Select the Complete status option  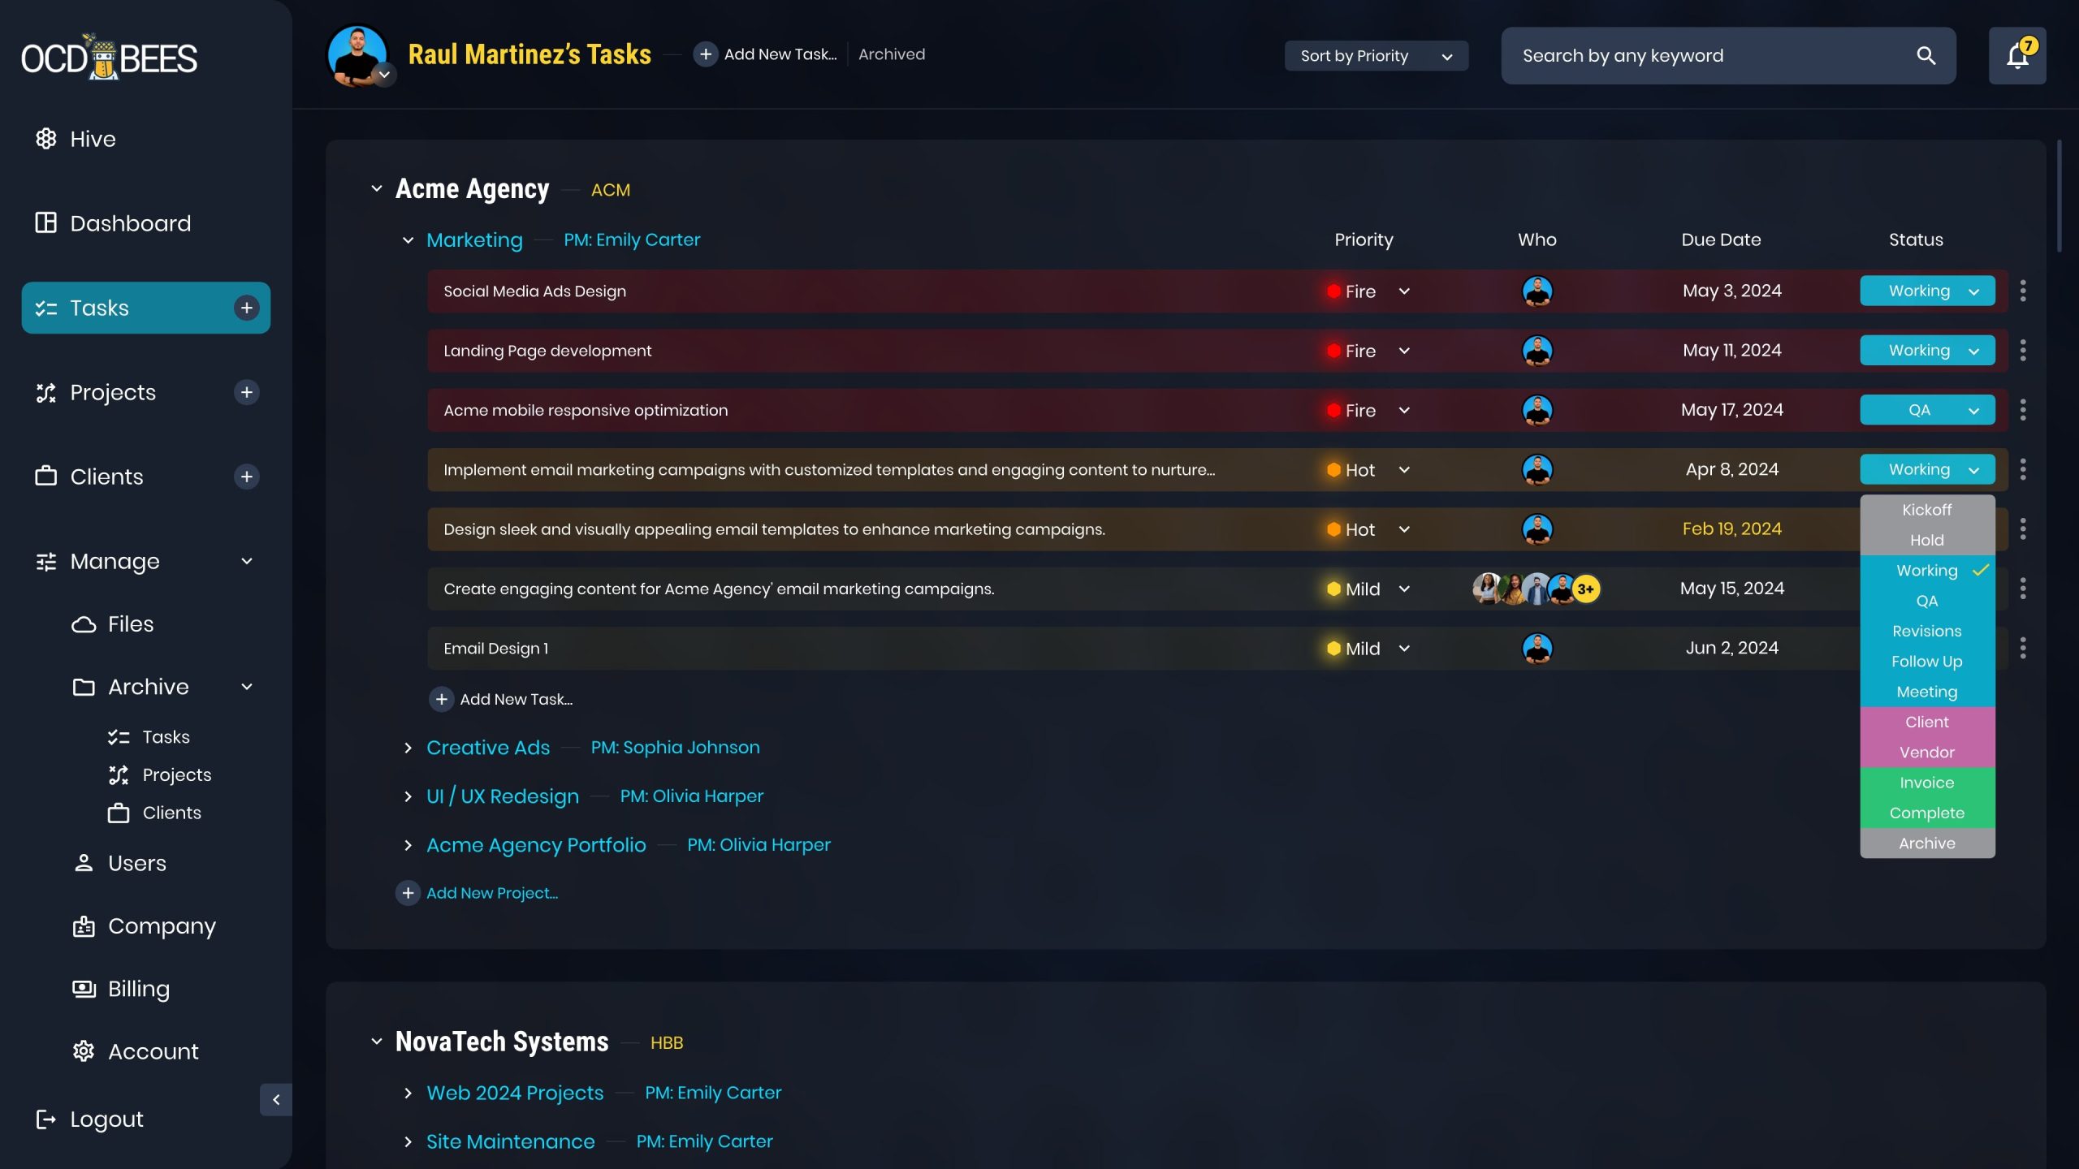1926,813
